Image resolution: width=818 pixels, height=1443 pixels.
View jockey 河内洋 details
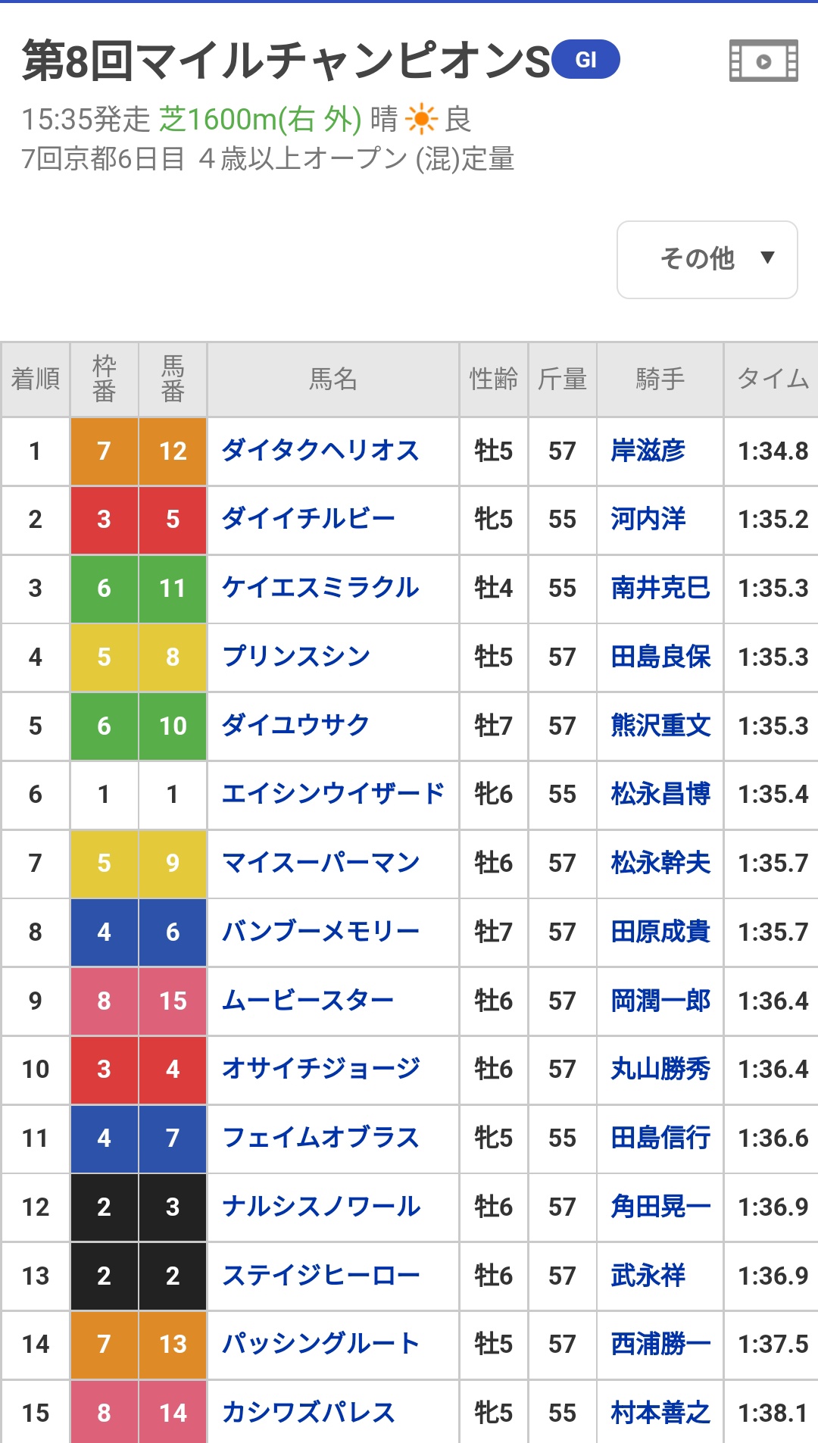coord(648,520)
